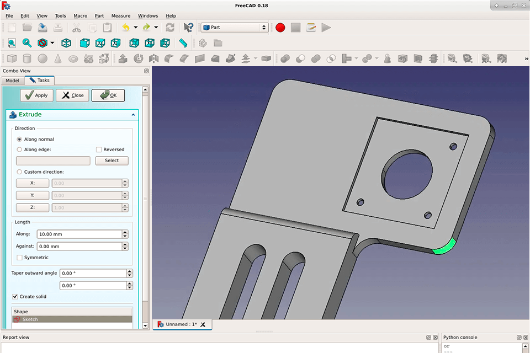Open the draw style dropdown arrow
The image size is (530, 353).
52,43
